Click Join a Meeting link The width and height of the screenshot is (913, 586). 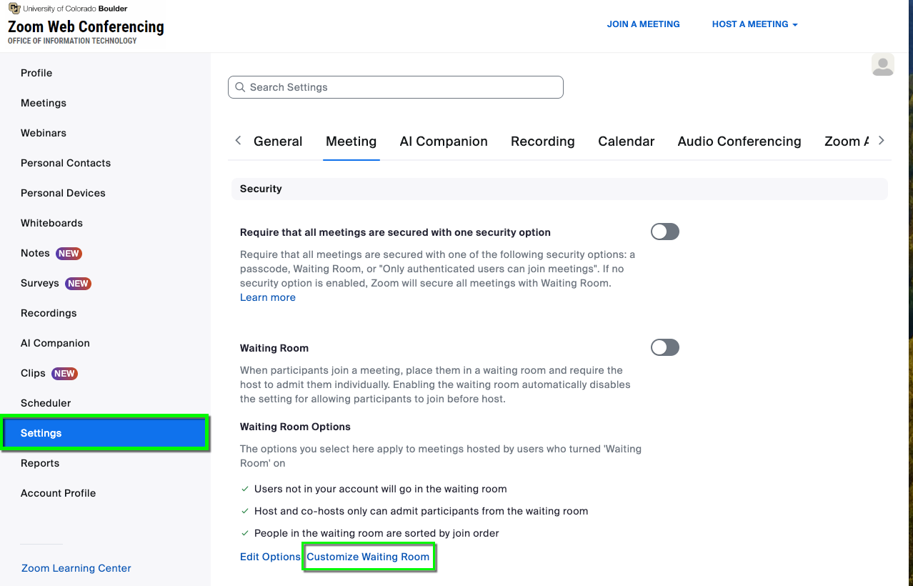[x=643, y=24]
